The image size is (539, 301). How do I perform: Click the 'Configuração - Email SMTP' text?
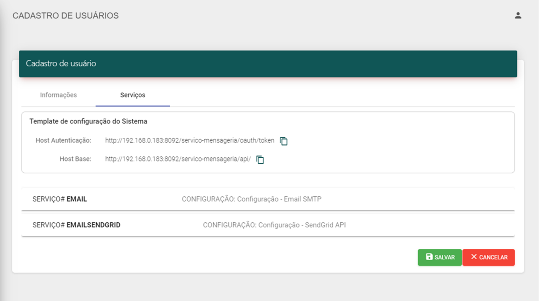(x=279, y=199)
